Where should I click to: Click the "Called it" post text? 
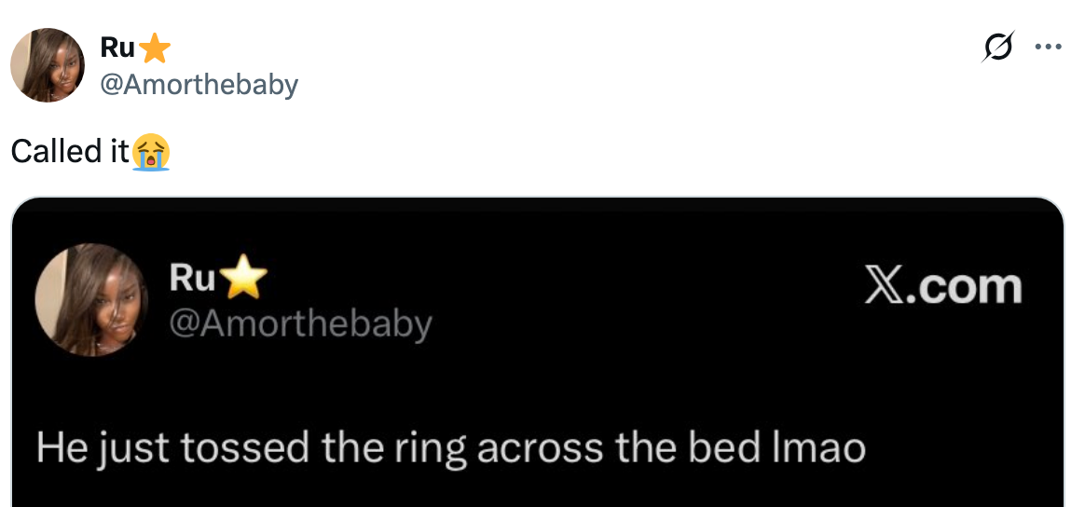tap(70, 152)
